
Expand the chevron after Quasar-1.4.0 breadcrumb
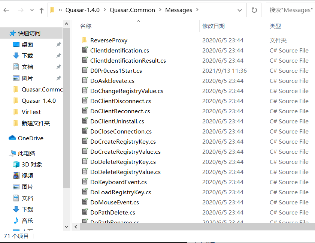[105, 10]
